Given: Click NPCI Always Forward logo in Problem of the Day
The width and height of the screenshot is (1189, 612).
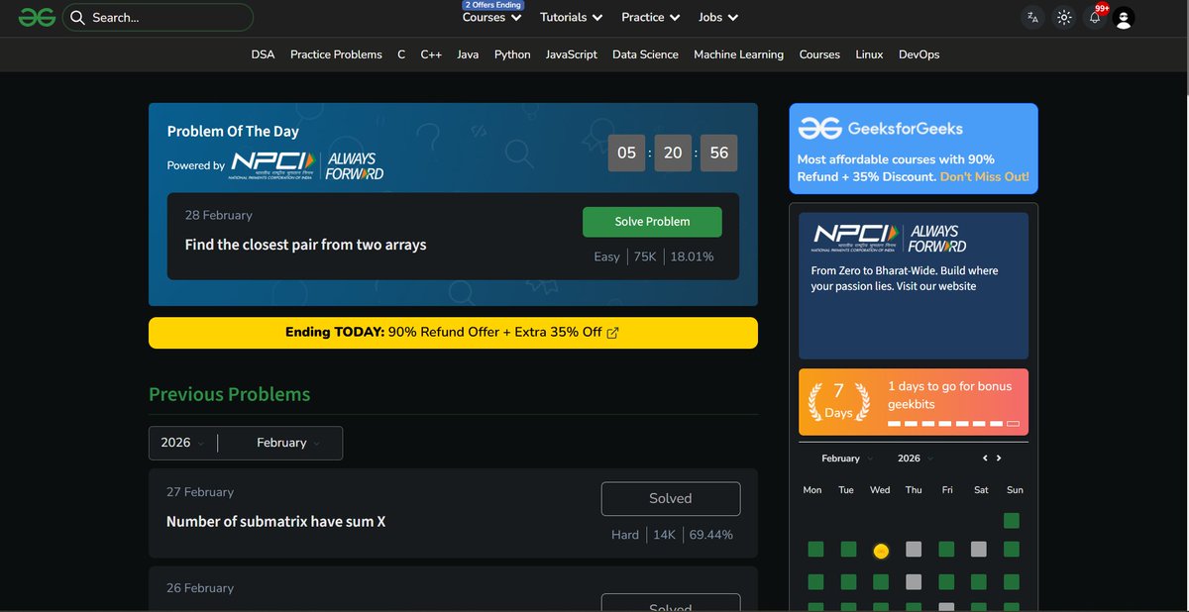Looking at the screenshot, I should [x=307, y=165].
